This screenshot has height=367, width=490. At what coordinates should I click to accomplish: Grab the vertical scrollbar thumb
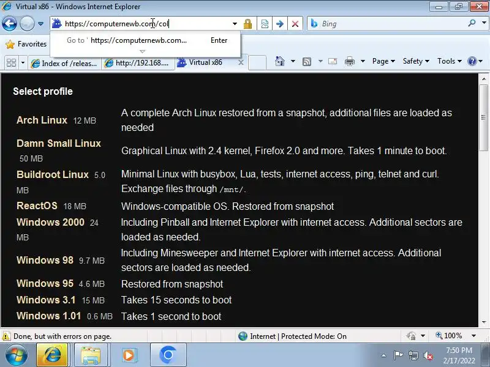click(484, 117)
